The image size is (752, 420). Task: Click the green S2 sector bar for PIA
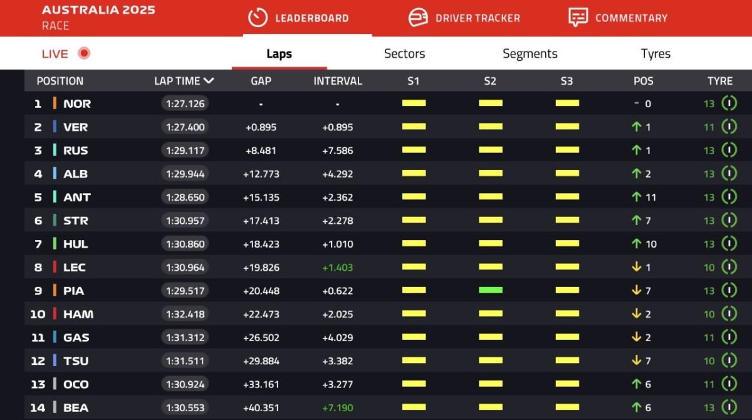coord(491,290)
